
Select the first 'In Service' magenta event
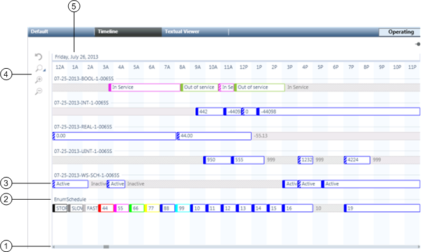tap(144, 87)
